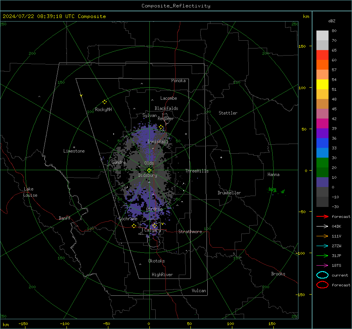Click the Composite_Reflectivity title
Image resolution: width=352 pixels, height=329 pixels.
pyautogui.click(x=176, y=6)
